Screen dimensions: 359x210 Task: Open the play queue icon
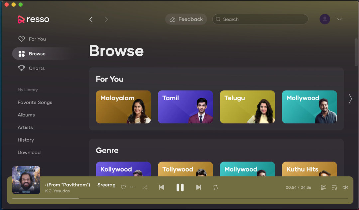(x=334, y=187)
